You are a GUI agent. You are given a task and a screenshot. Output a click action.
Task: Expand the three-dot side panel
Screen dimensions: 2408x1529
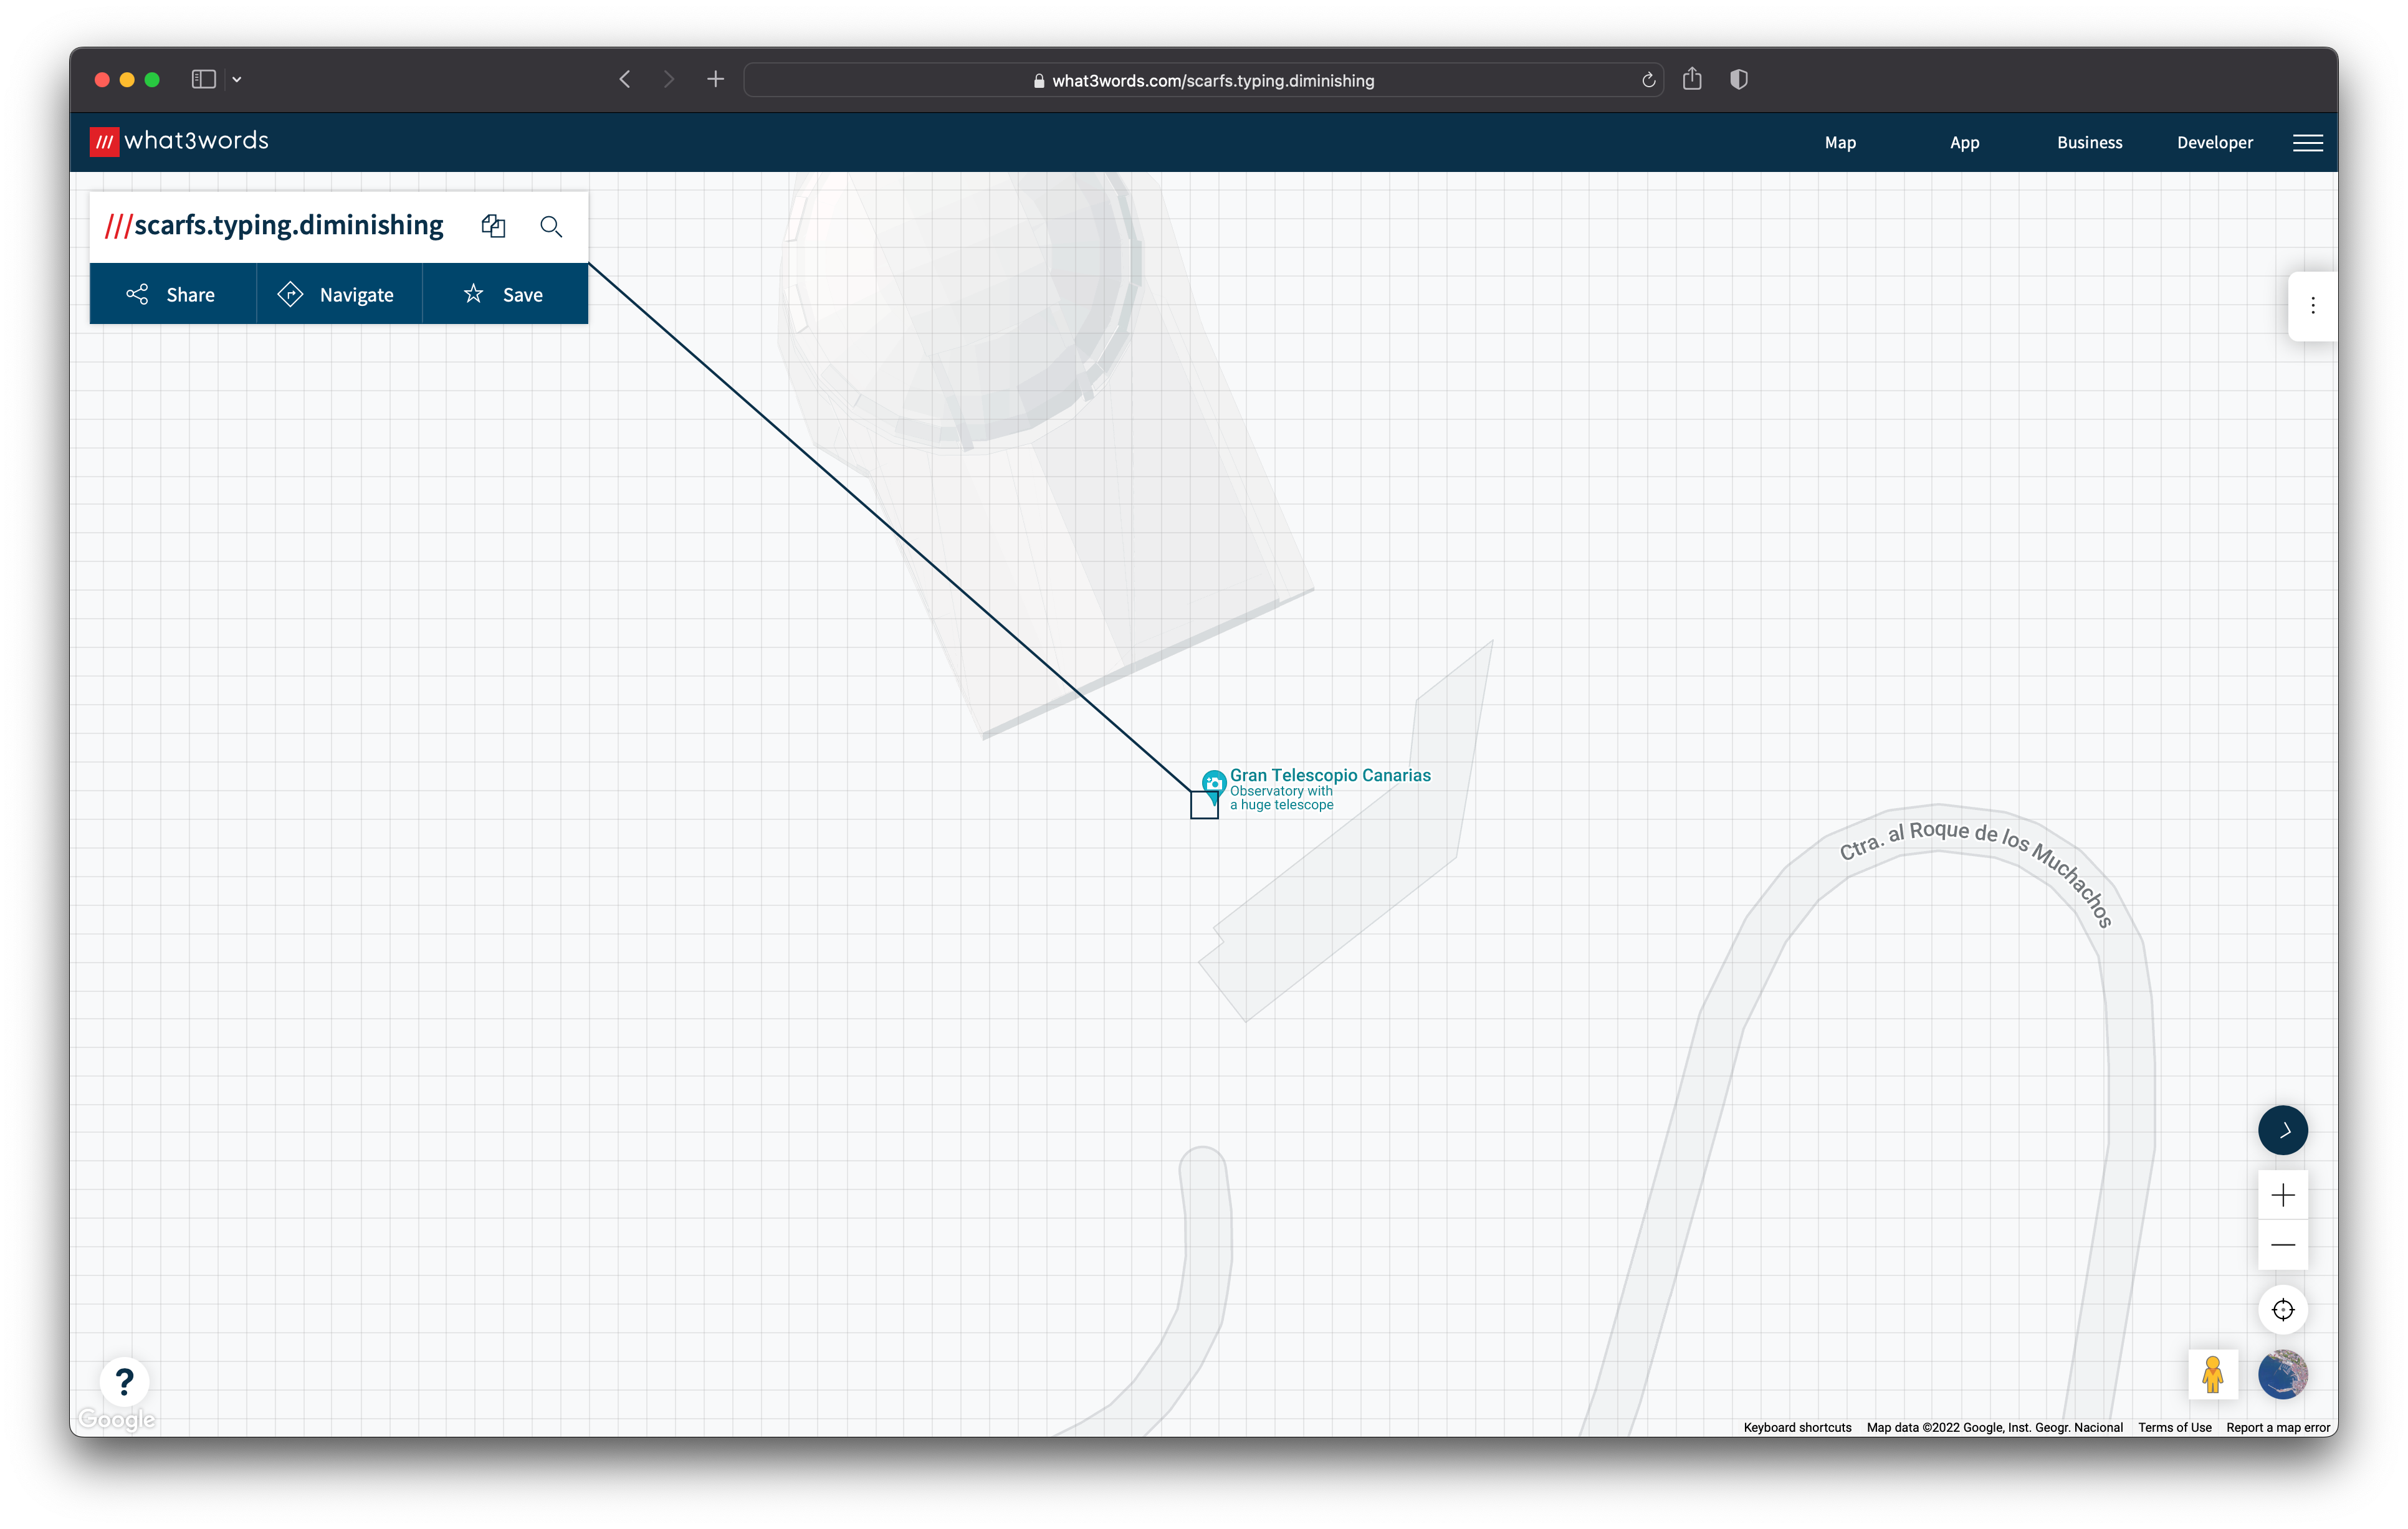pos(2312,306)
